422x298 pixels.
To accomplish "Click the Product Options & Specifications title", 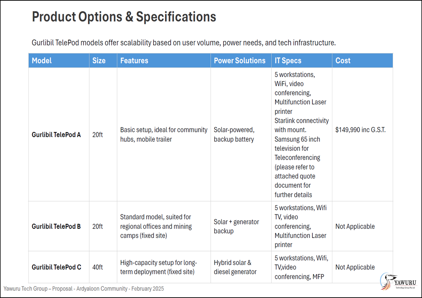I will tap(124, 17).
